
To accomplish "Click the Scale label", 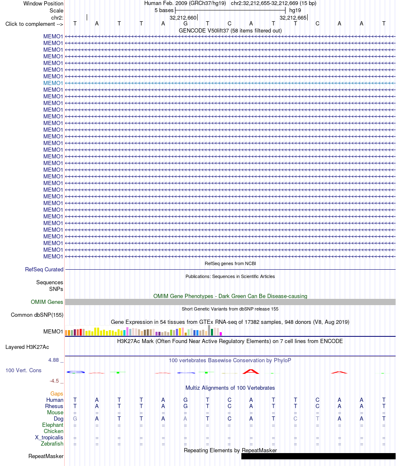I will (57, 10).
